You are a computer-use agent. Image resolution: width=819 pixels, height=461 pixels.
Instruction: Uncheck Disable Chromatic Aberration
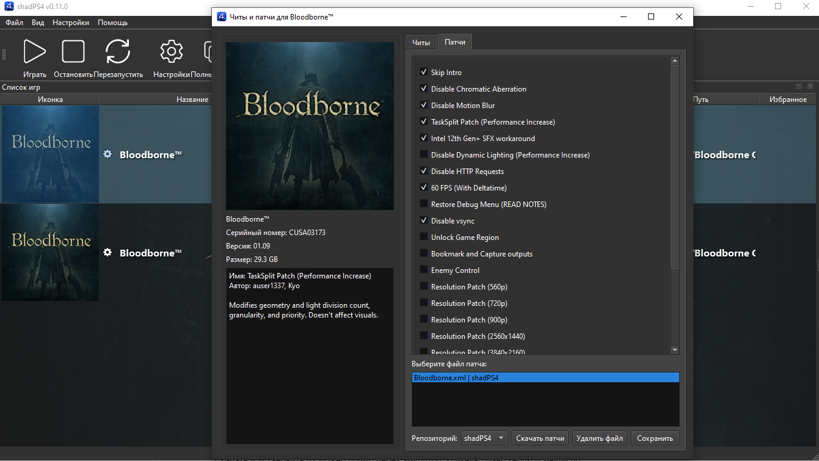[x=424, y=89]
